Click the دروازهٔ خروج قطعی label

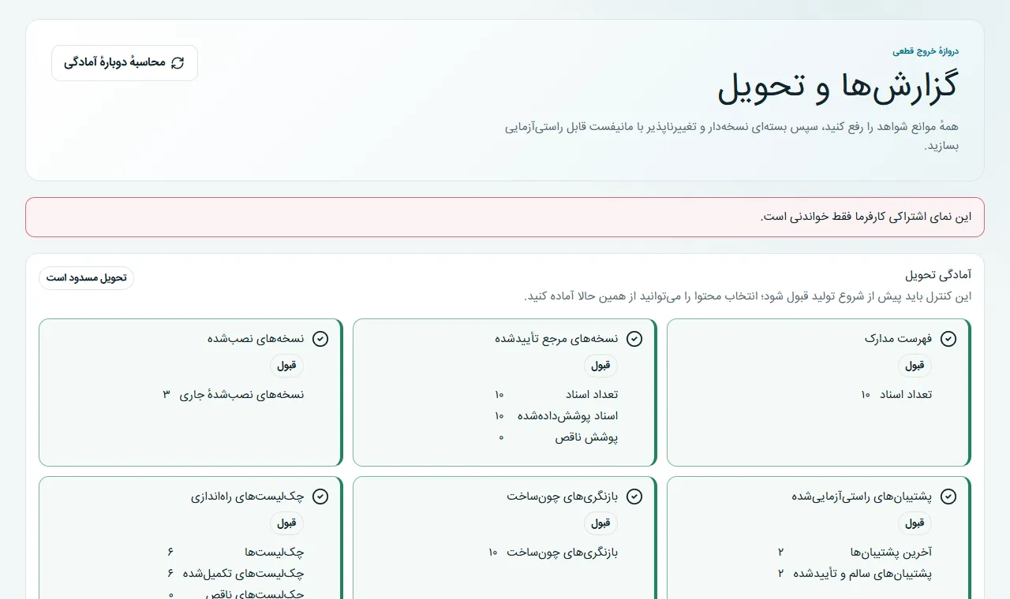(x=926, y=51)
